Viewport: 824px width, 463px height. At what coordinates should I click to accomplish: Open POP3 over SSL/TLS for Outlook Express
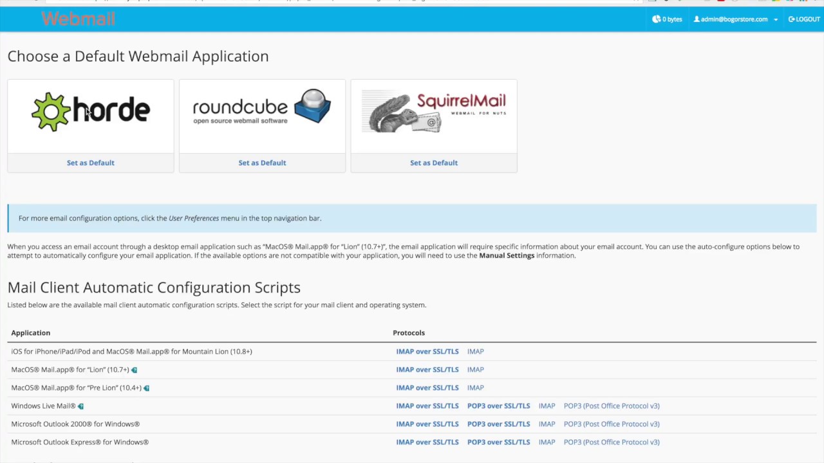499,442
